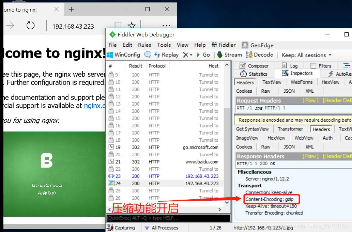Click the browser refresh icon
This screenshot has width=352, height=232.
(31, 25)
